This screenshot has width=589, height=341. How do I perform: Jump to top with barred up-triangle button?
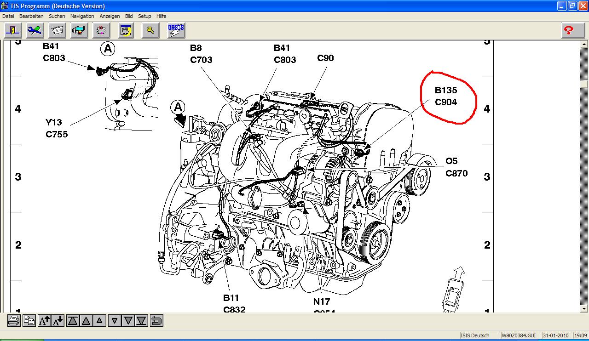pos(73,320)
